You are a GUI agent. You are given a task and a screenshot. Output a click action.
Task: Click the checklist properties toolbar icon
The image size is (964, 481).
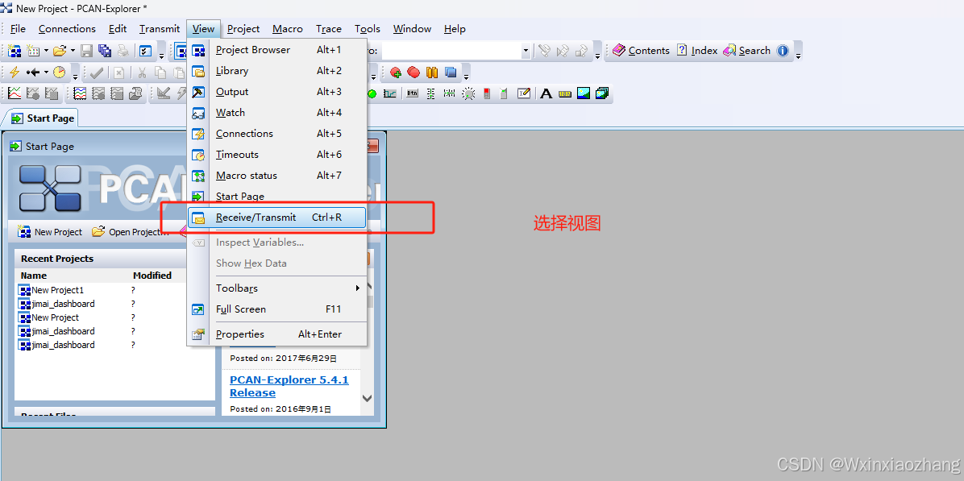[x=146, y=51]
